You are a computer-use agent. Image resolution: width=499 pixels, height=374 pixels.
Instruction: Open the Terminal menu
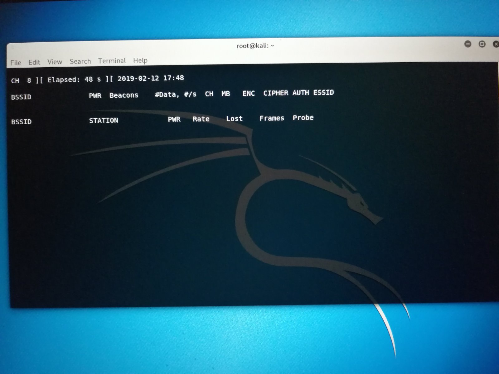(x=112, y=61)
